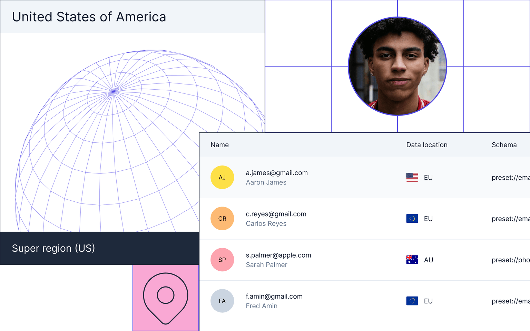The height and width of the screenshot is (331, 530).
Task: Click the AJ yellow avatar icon
Action: point(222,177)
